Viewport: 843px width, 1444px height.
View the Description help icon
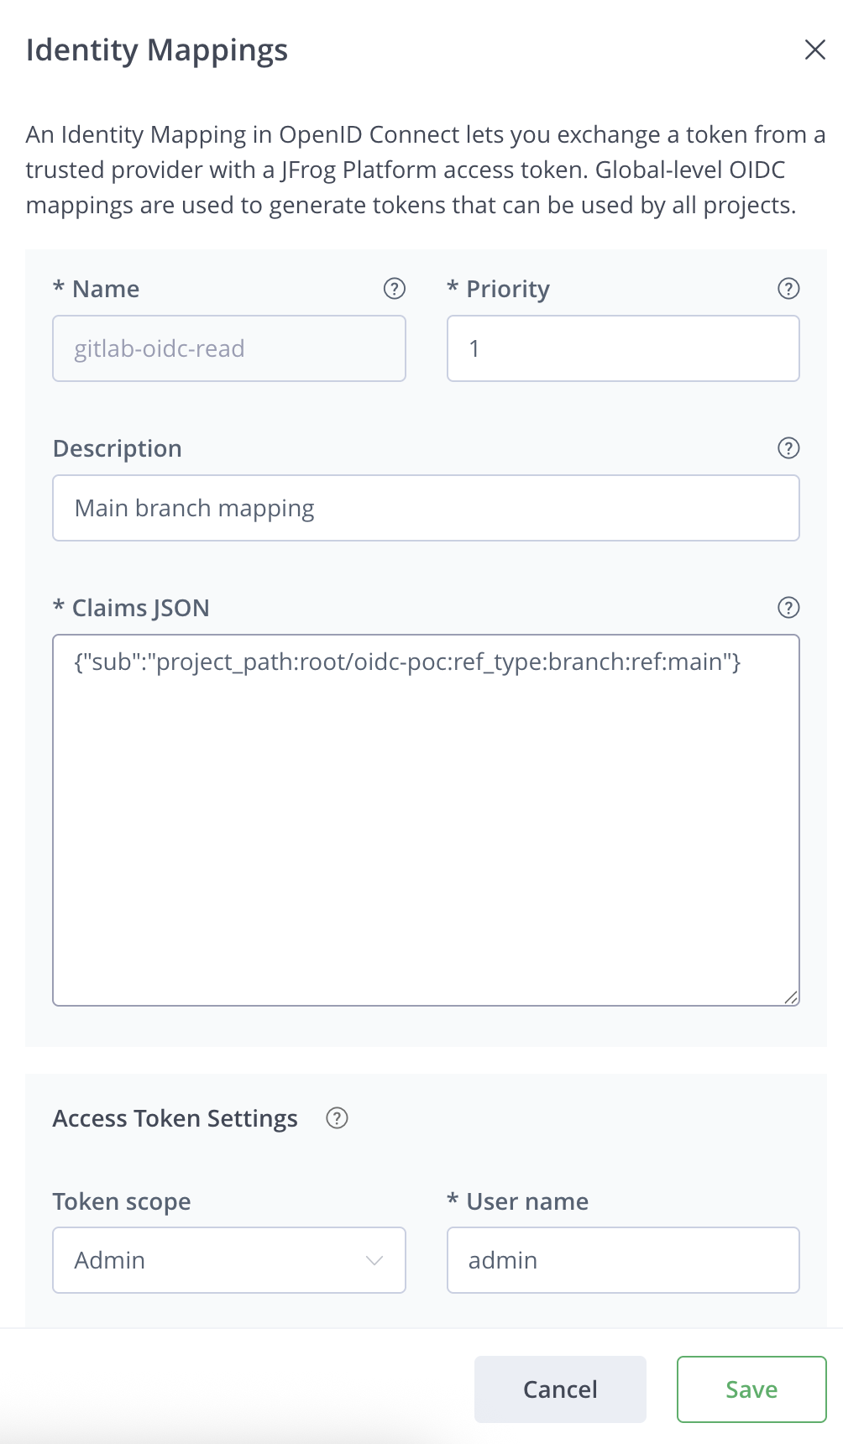pos(788,448)
